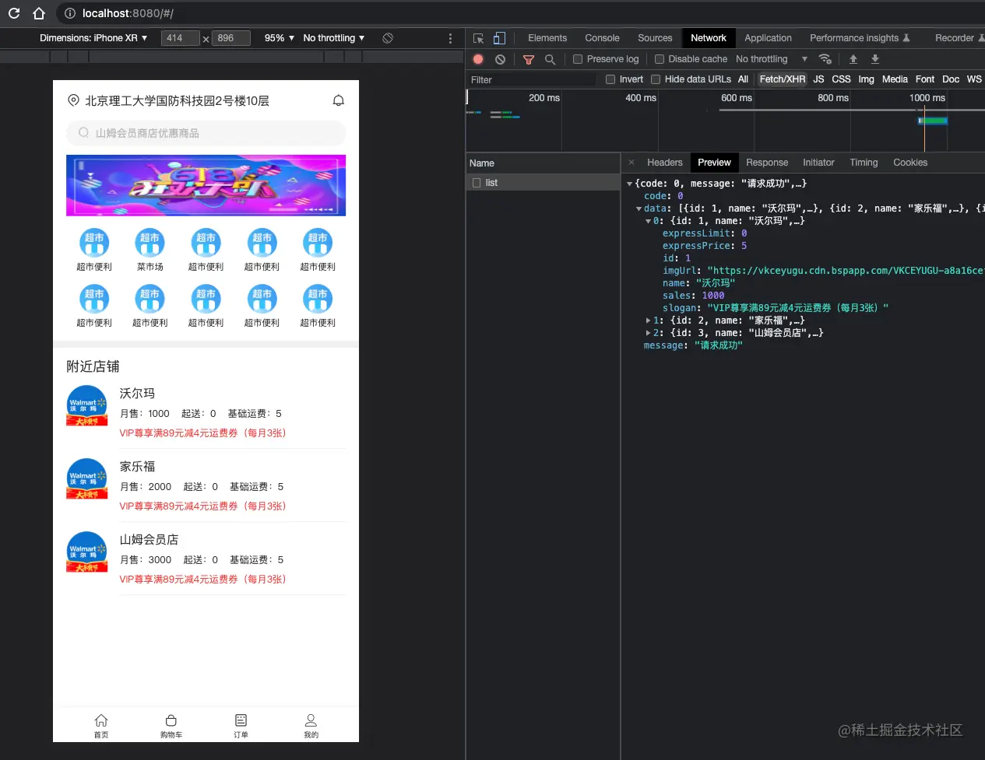Open 购物车 cart in bottom navigation
985x760 pixels.
pyautogui.click(x=171, y=726)
